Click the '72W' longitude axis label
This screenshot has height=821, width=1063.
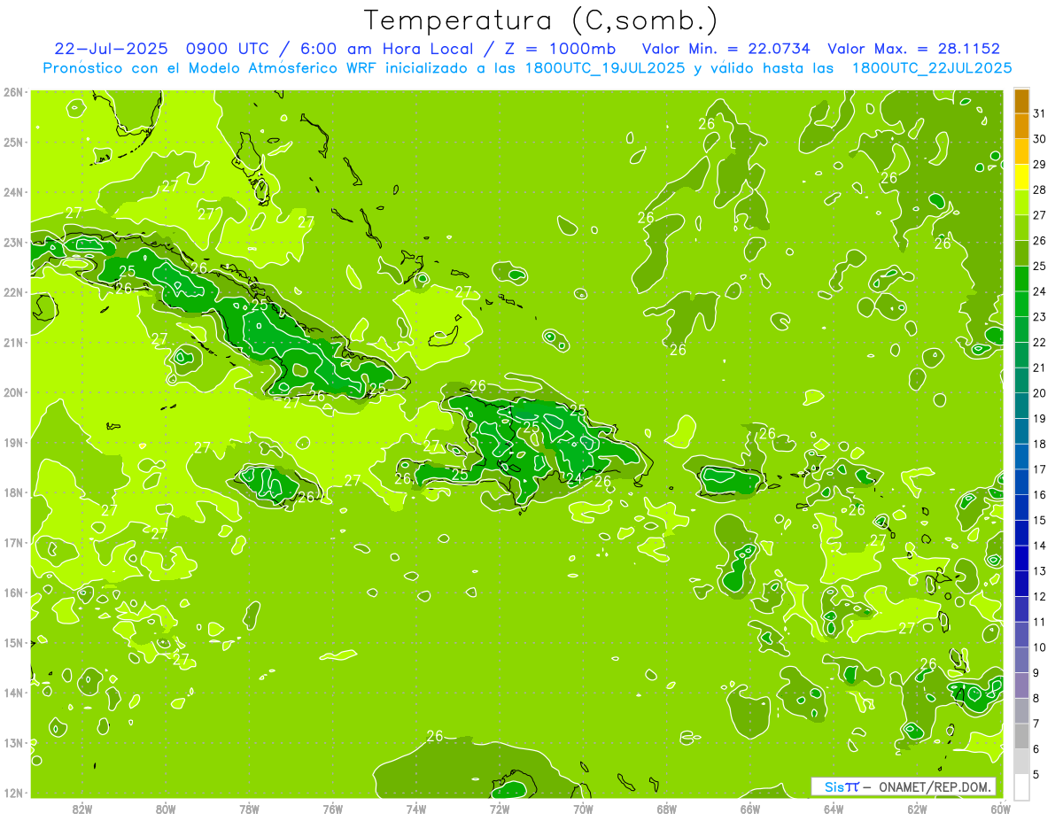click(500, 809)
